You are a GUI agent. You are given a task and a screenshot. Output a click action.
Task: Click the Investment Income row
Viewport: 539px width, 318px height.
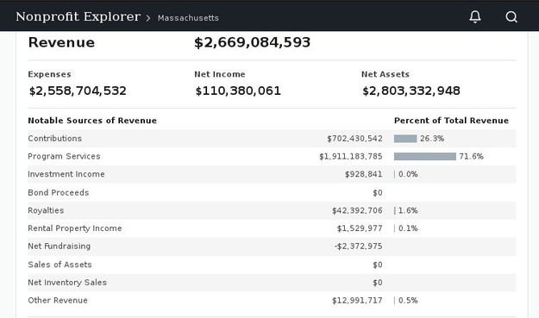click(x=272, y=174)
